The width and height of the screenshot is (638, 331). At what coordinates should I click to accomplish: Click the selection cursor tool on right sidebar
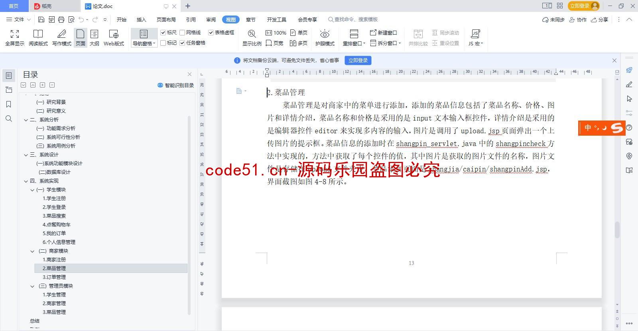pos(629,99)
